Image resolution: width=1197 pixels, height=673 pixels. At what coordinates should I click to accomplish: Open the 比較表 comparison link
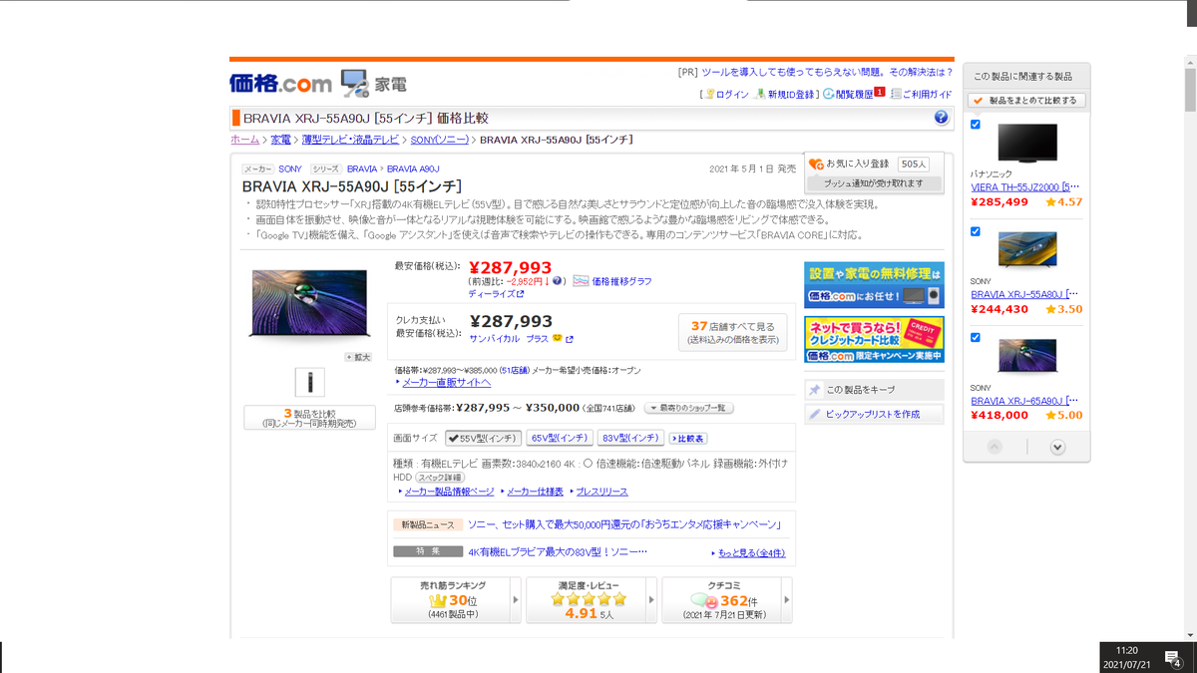(x=688, y=439)
